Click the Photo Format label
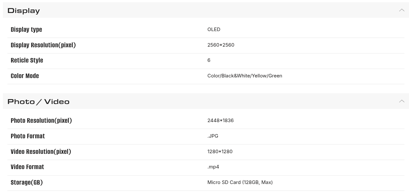Viewport: 409px width, 195px height. click(x=28, y=136)
